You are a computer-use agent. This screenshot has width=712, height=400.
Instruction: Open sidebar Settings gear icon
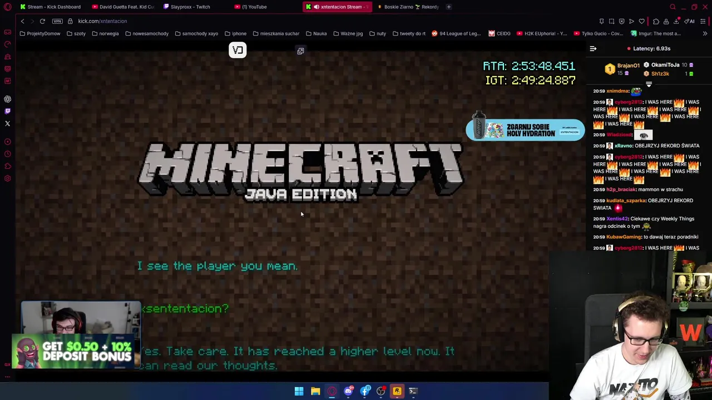(7, 178)
